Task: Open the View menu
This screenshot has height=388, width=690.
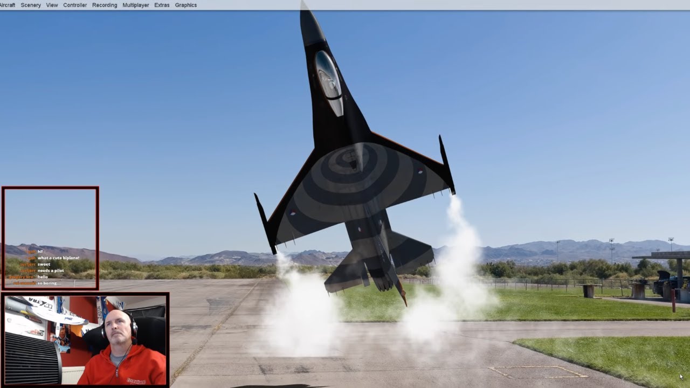Action: point(51,5)
